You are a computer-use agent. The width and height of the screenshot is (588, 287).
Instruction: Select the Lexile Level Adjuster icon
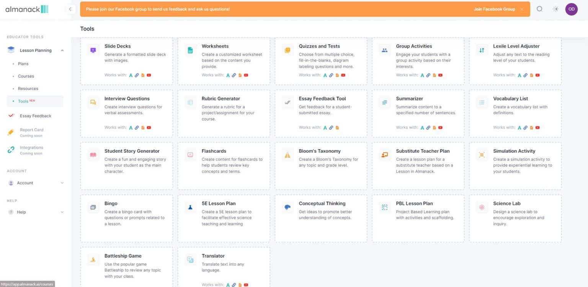482,50
